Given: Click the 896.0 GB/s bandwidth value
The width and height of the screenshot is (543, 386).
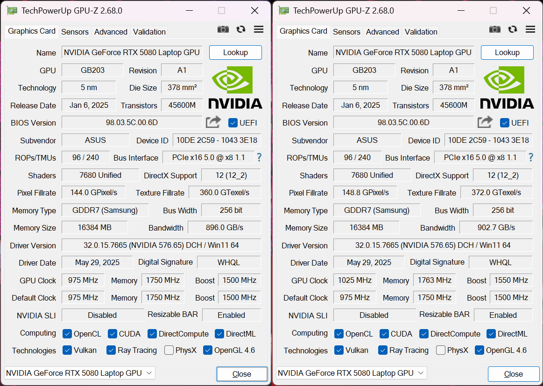Looking at the screenshot, I should pos(225,227).
